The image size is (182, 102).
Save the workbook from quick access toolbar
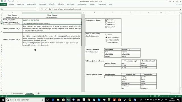click(5, 1)
